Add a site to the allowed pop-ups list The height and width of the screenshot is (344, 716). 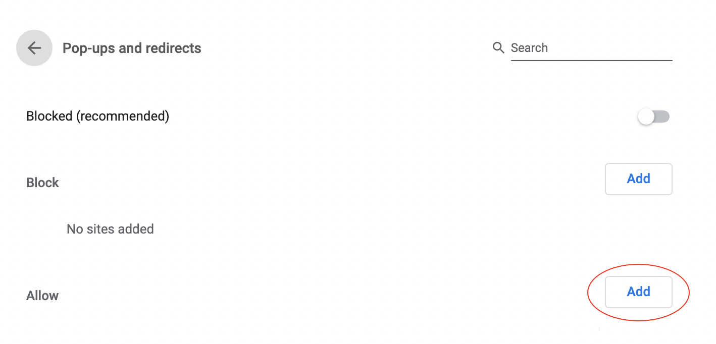[638, 292]
